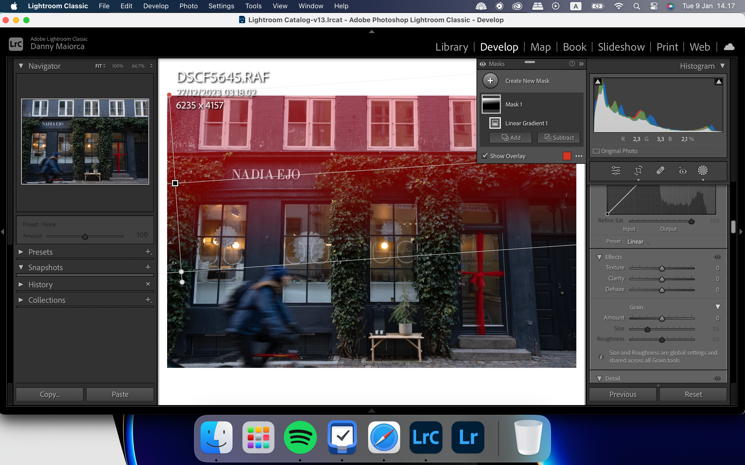Click the Create New Mask plus icon

[491, 81]
